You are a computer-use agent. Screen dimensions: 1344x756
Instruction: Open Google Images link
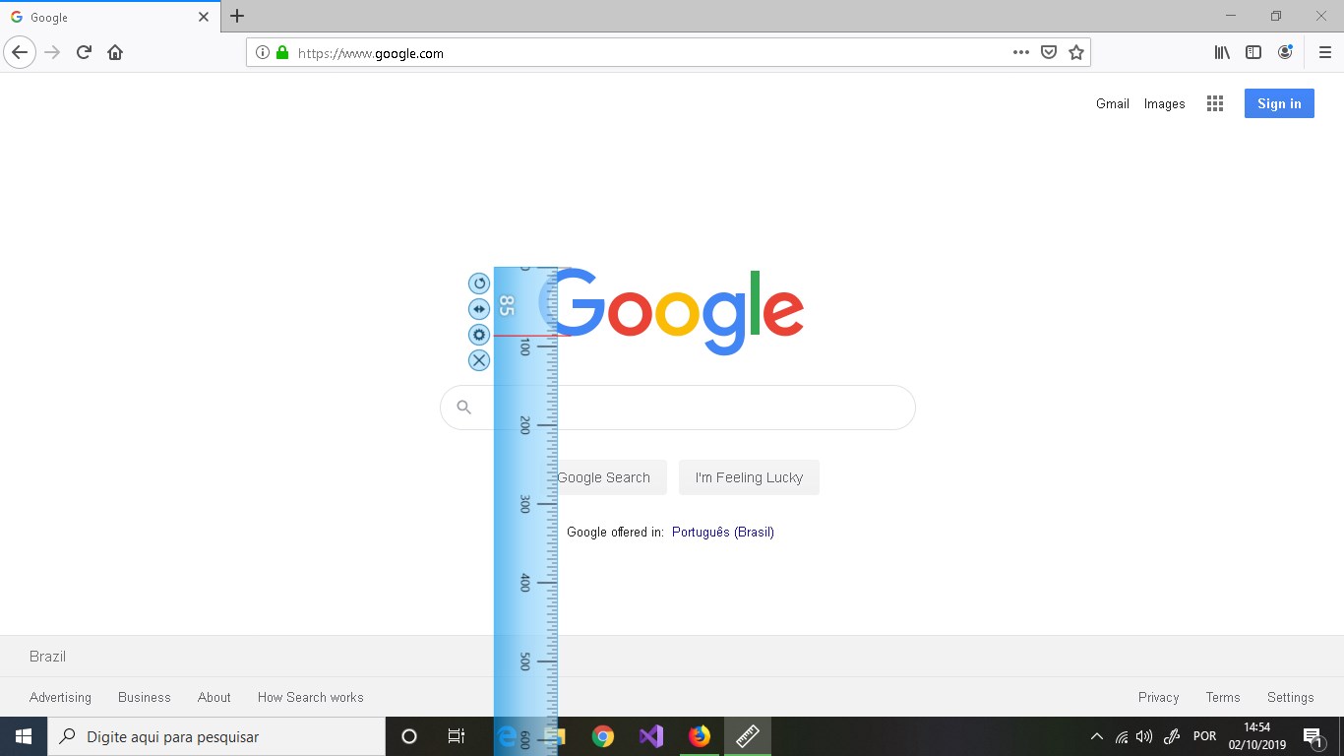click(x=1164, y=103)
